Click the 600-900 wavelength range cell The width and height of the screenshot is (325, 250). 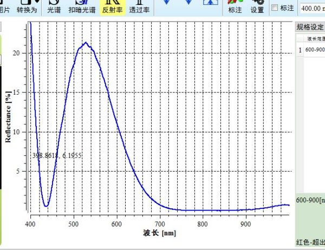pos(315,50)
